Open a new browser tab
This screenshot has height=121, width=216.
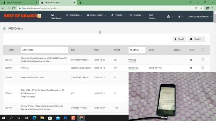(x=80, y=3)
